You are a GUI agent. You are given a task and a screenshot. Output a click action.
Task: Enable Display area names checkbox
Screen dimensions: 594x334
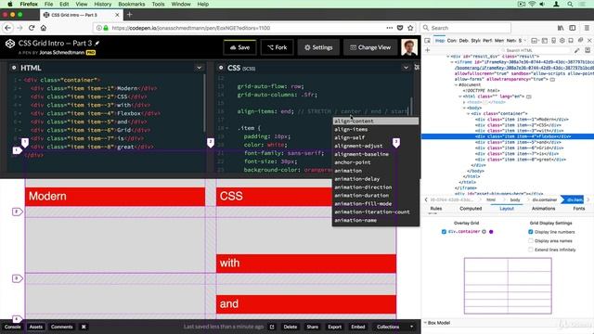(531, 241)
